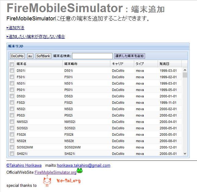The height and width of the screenshot is (192, 197).
Task: Filter the list by SoftBank carrier
Action: (x=43, y=56)
